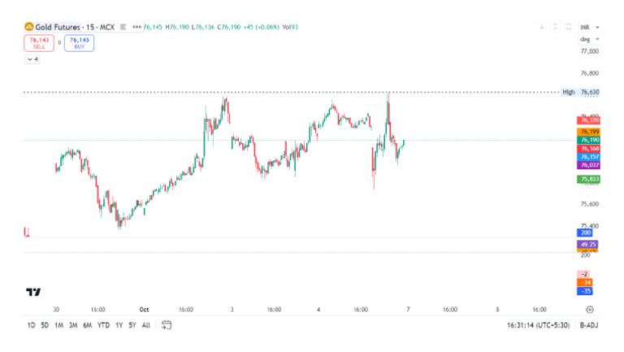
Task: Toggle B-ADJ back adjustment
Action: (588, 325)
